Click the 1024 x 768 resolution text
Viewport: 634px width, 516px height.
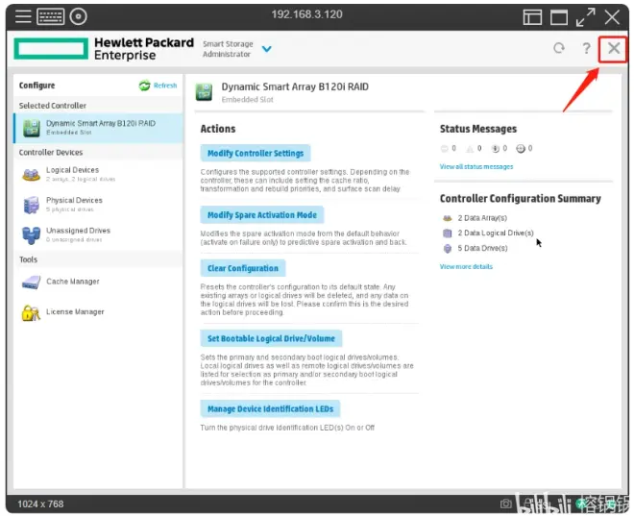tap(40, 504)
